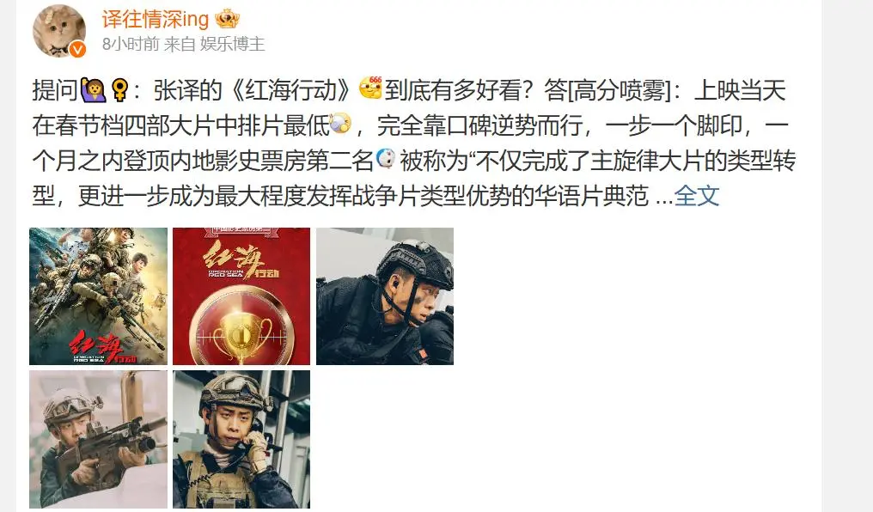The image size is (873, 512).
Task: Click the crown badge beside the username
Action: [227, 20]
